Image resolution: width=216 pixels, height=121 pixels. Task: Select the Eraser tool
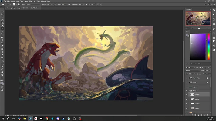coord(2,46)
